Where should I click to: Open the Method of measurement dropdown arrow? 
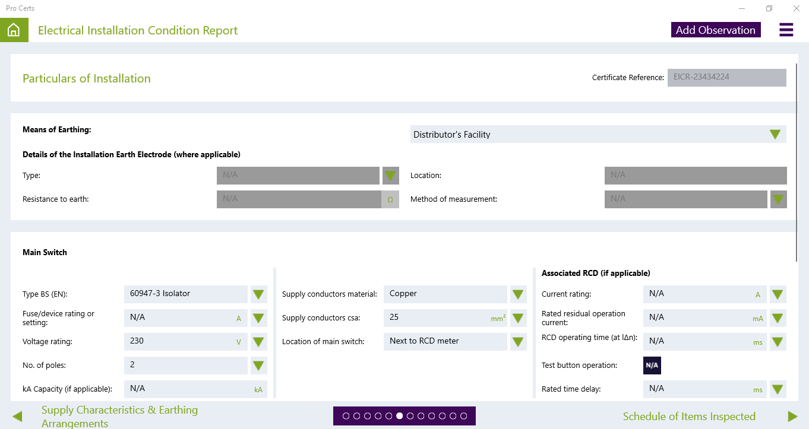(x=778, y=199)
